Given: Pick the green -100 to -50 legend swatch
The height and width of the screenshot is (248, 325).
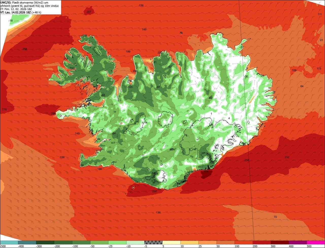Looking at the screenshot, I should click(81, 242).
